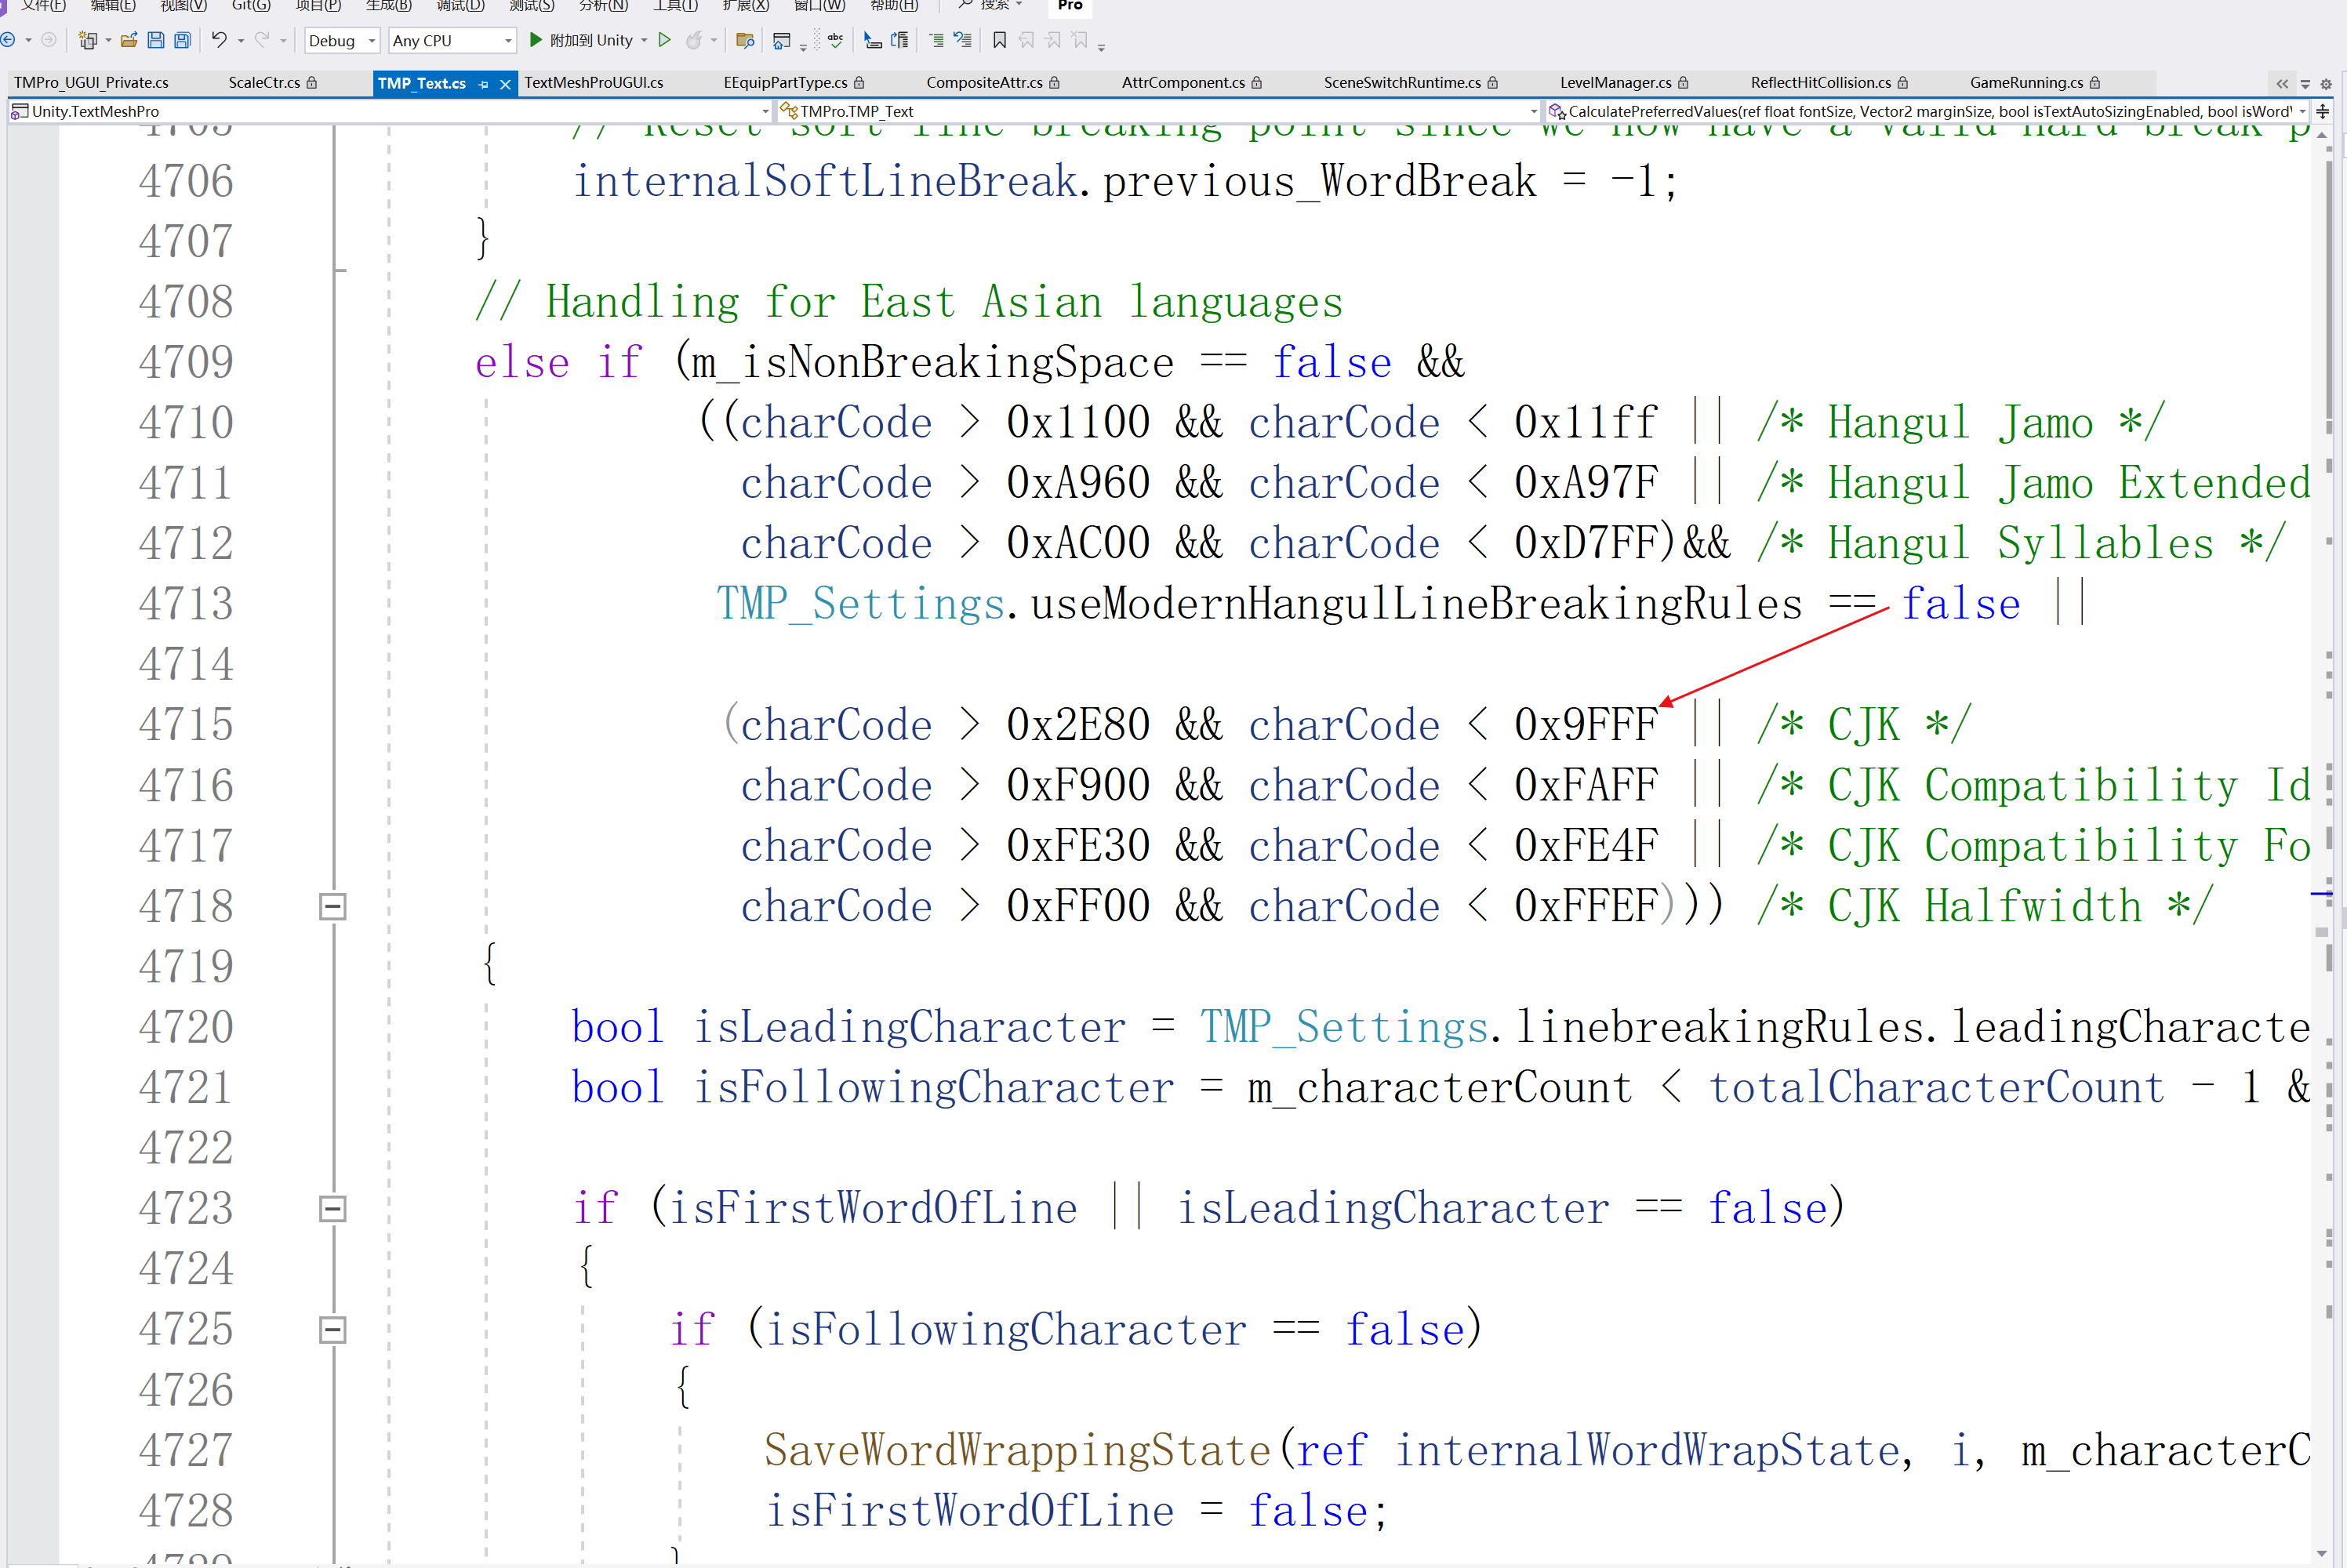The width and height of the screenshot is (2347, 1568).
Task: Close the TMP_Text.cs tab
Action: [x=505, y=84]
